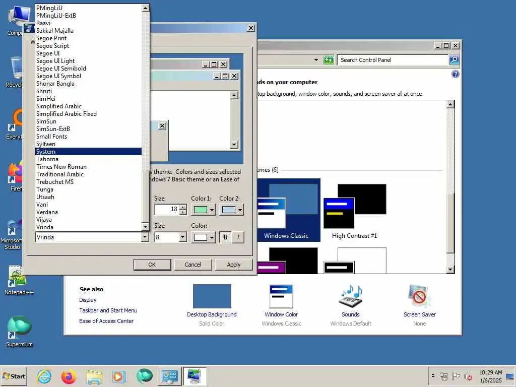Choose Simplified Arabic Fixed font
This screenshot has height=387, width=516.
88,114
